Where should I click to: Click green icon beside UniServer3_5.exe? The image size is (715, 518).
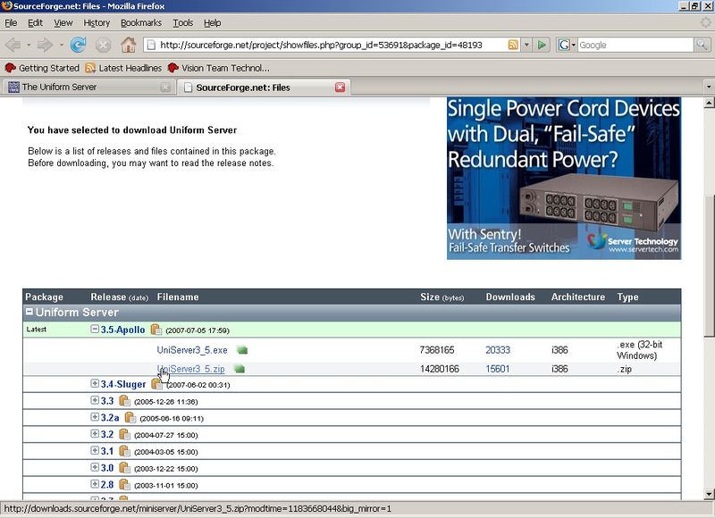[x=241, y=350]
